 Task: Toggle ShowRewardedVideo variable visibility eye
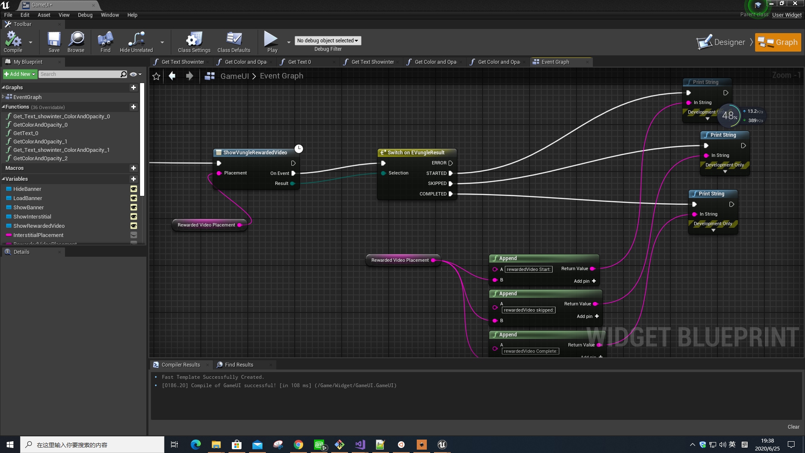pyautogui.click(x=134, y=226)
